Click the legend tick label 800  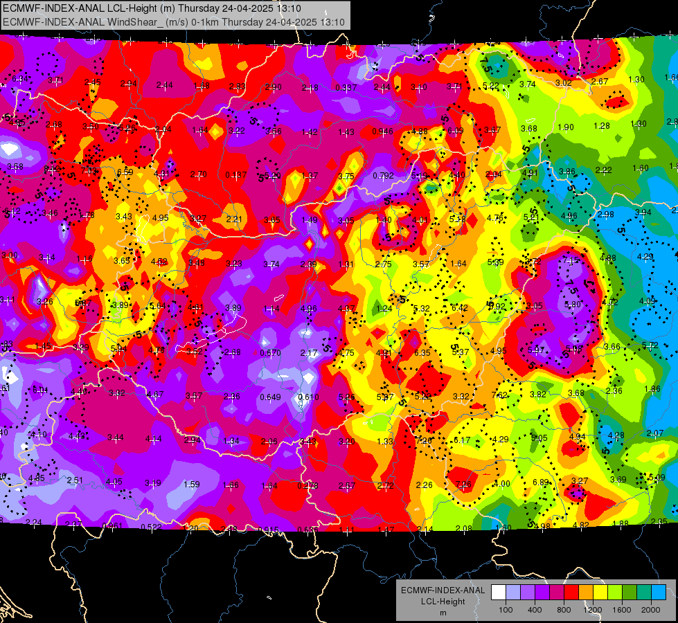point(564,610)
